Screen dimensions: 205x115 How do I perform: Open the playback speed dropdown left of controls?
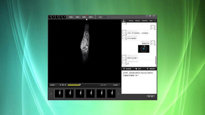53,85
